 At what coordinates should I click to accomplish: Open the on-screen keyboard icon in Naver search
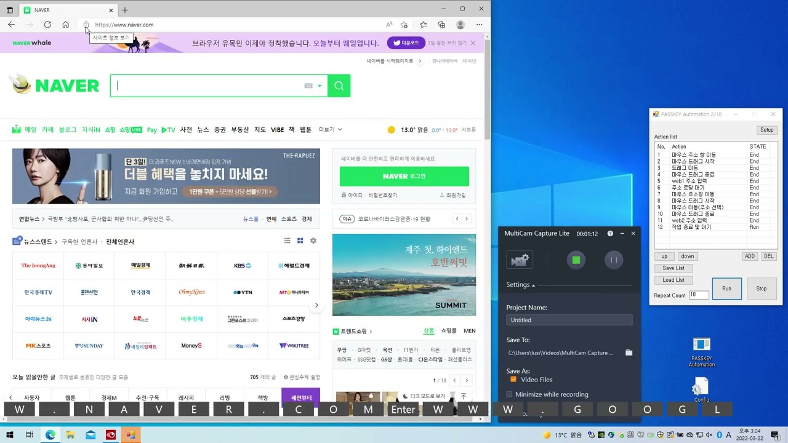[x=308, y=86]
